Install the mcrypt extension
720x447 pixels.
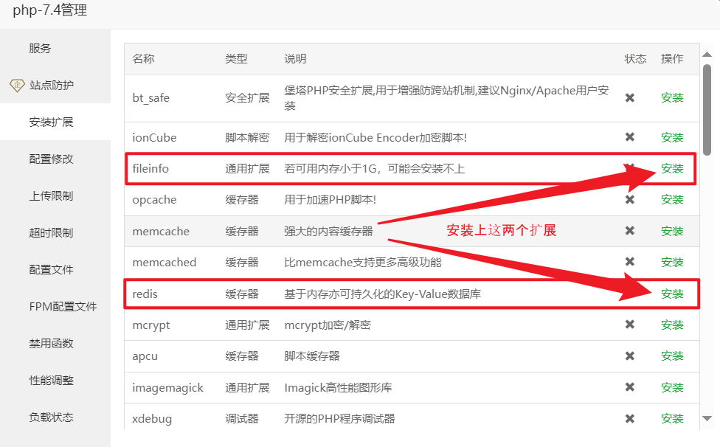(672, 325)
